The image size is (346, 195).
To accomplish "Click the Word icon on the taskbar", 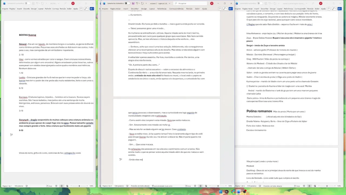I will tap(238, 192).
